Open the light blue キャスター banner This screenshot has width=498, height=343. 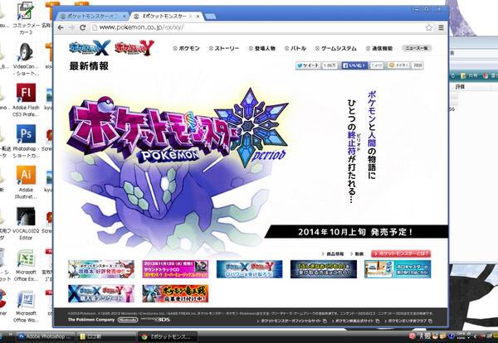(x=398, y=269)
